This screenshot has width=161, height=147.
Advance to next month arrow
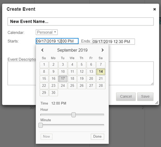point(102,50)
